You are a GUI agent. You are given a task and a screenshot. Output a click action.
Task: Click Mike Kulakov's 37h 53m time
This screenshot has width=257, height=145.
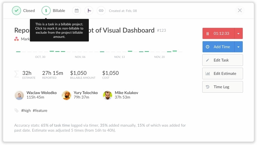(x=122, y=97)
